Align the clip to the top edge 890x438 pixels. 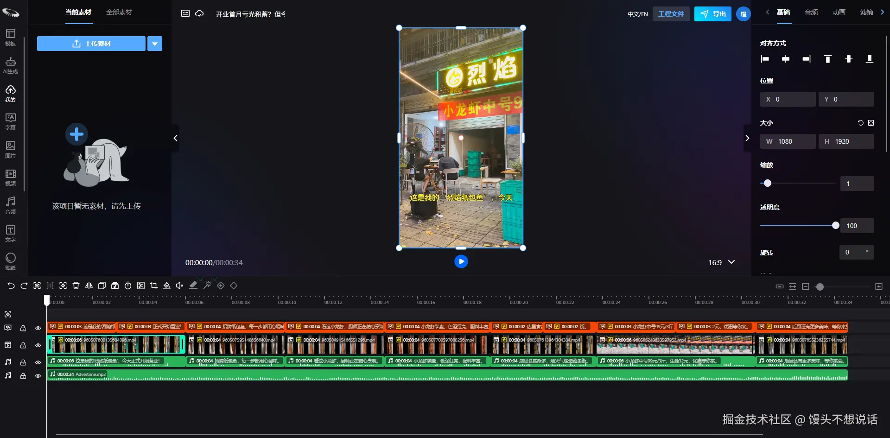coord(828,59)
